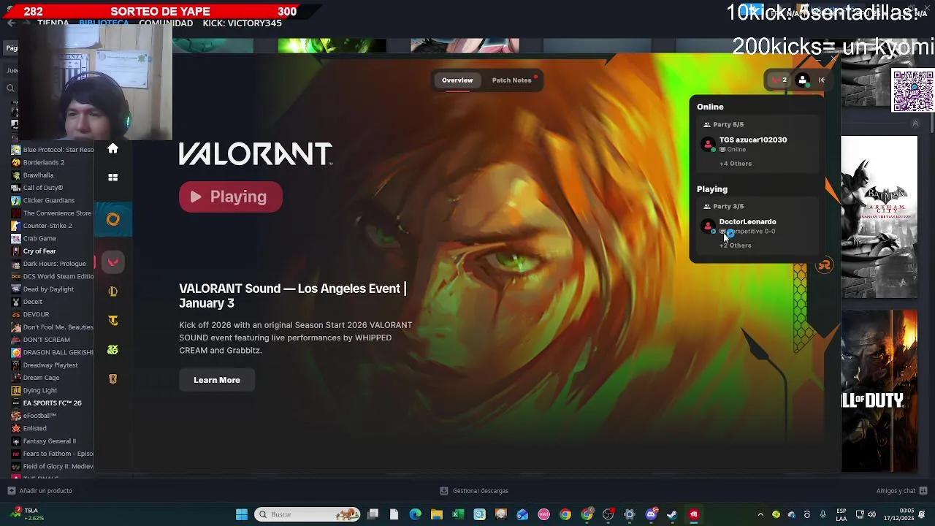Open Steam icon in Windows taskbar
Viewport: 935px width, 526px height.
point(672,514)
